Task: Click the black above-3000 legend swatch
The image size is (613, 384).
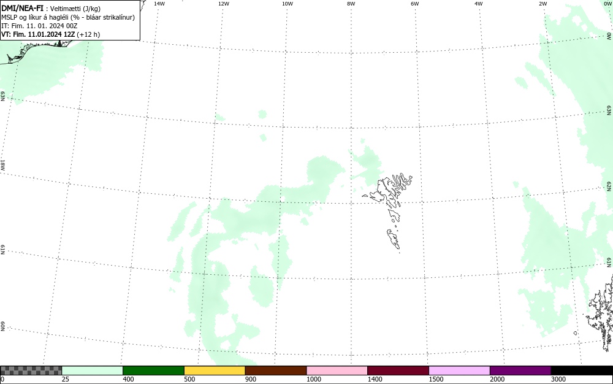Action: tap(582, 371)
